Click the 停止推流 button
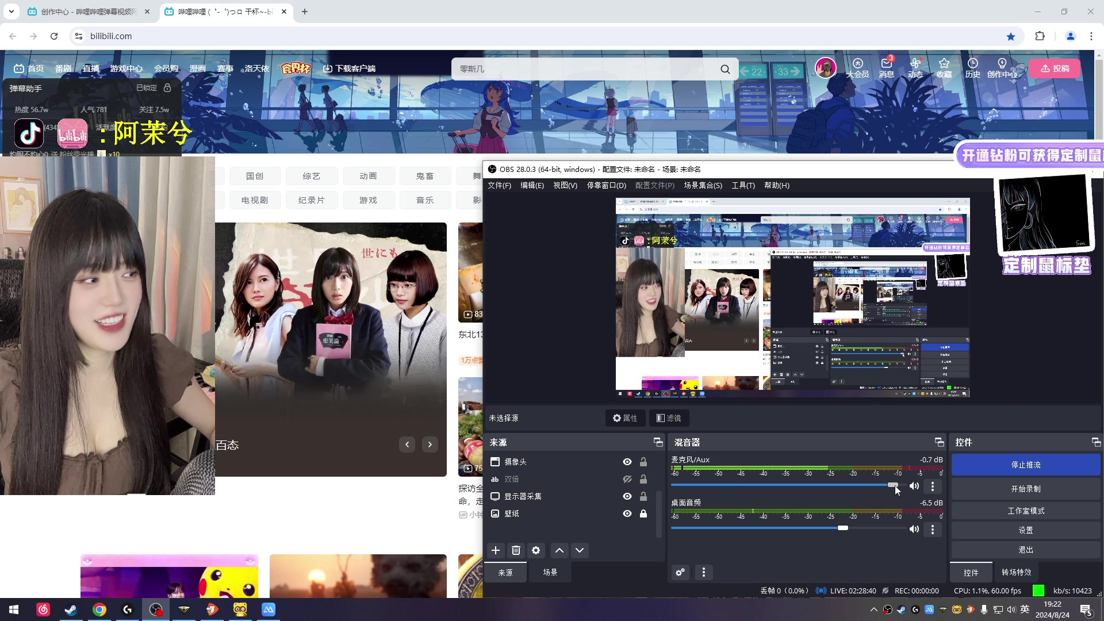 coord(1026,465)
